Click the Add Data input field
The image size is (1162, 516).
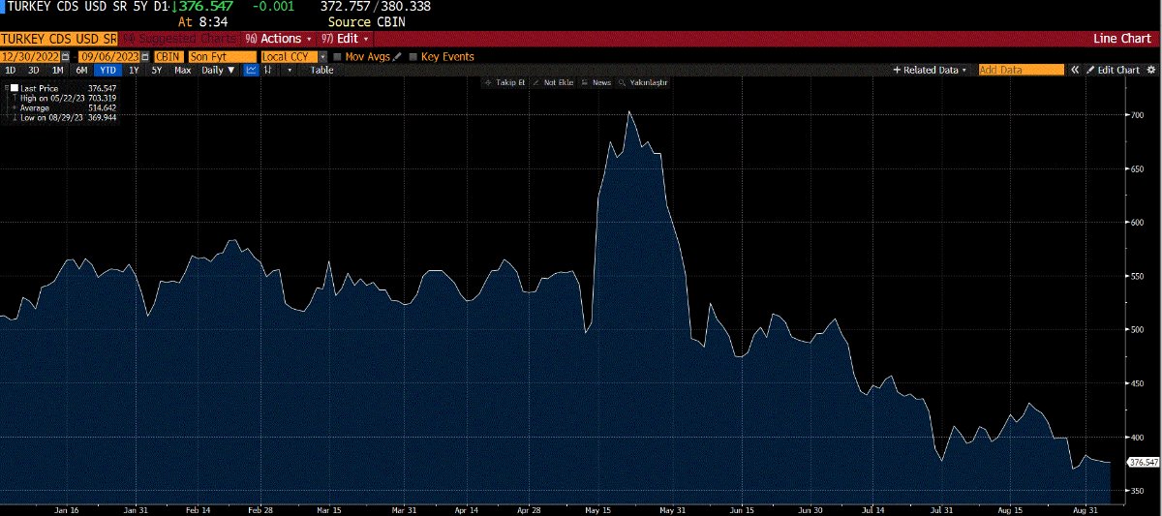(x=1020, y=71)
